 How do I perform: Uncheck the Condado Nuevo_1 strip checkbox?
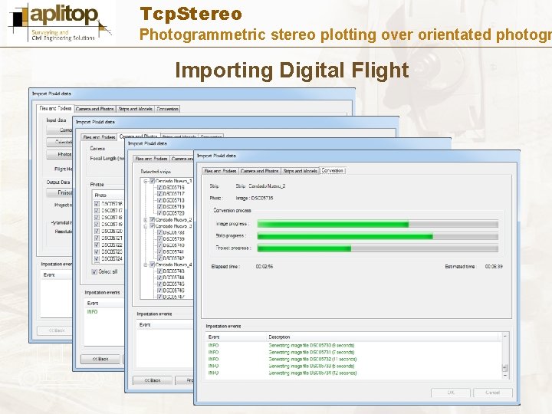pos(152,181)
